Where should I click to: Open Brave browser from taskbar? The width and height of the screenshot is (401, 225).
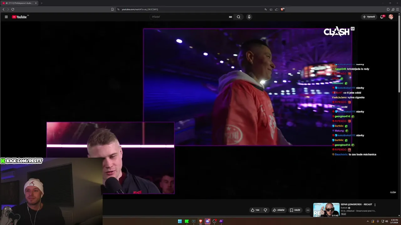coord(200,221)
